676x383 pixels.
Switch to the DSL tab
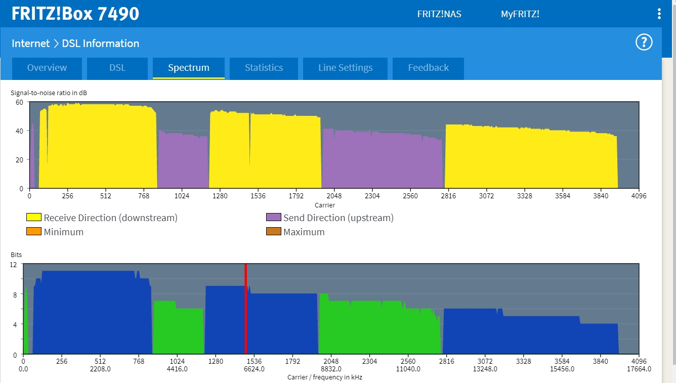point(117,68)
